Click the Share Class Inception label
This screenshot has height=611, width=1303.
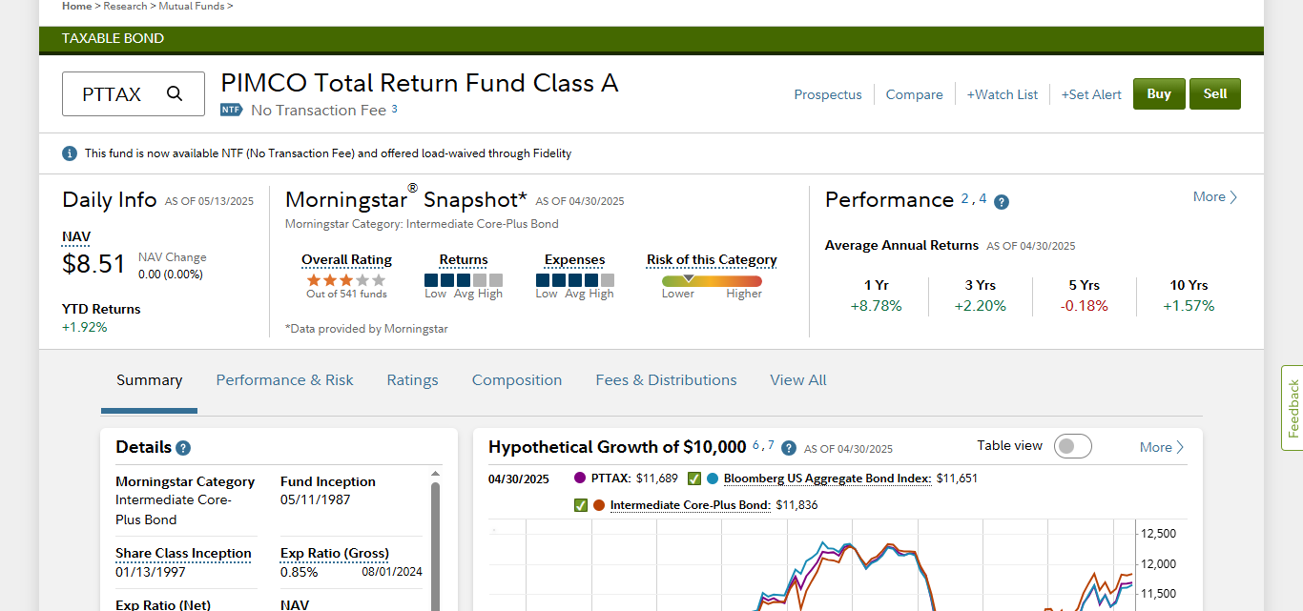183,553
